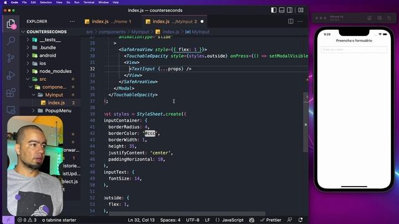Open errors and warnings problems indicator

click(x=27, y=220)
